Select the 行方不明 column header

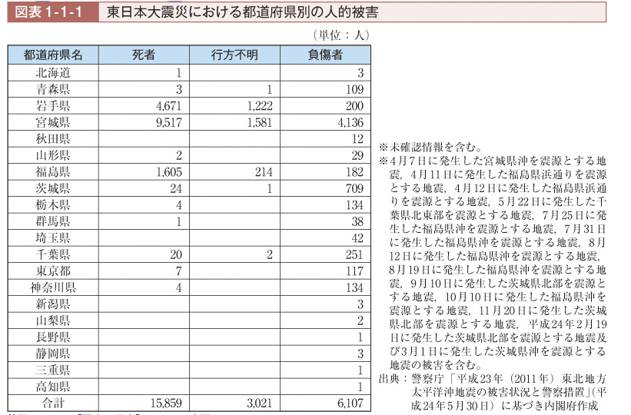pos(234,55)
